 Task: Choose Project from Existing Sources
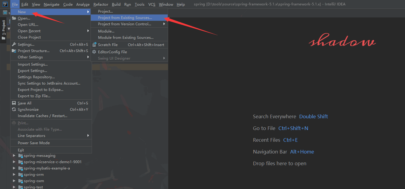129,18
